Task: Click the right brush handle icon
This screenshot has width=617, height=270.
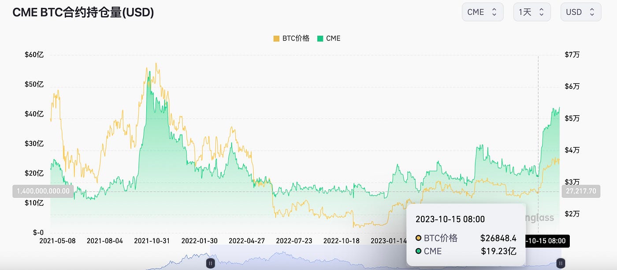Action: pos(560,263)
